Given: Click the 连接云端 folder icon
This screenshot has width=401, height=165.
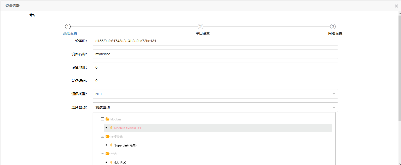Looking at the screenshot, I should coord(108,136).
